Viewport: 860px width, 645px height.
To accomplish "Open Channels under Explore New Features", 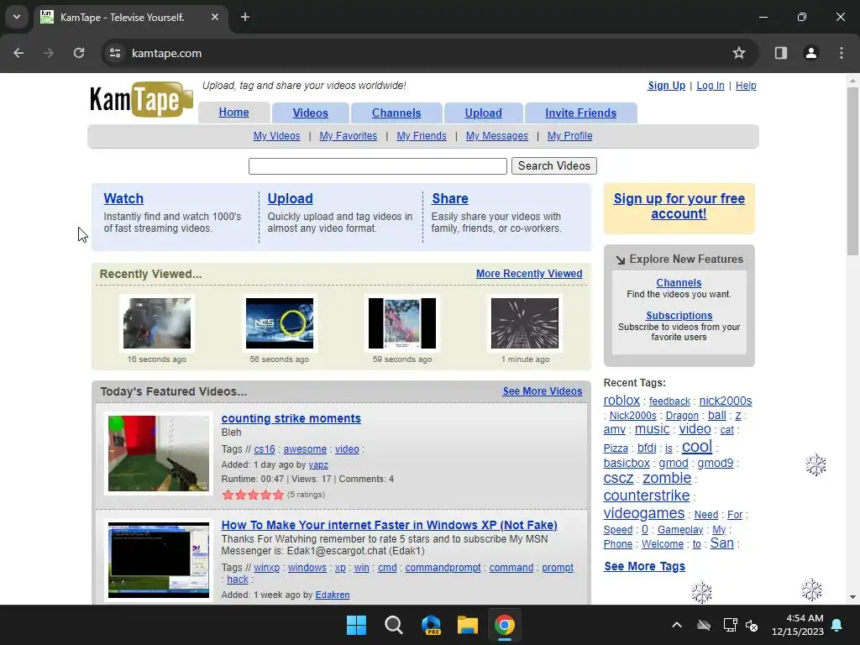I will coord(679,283).
